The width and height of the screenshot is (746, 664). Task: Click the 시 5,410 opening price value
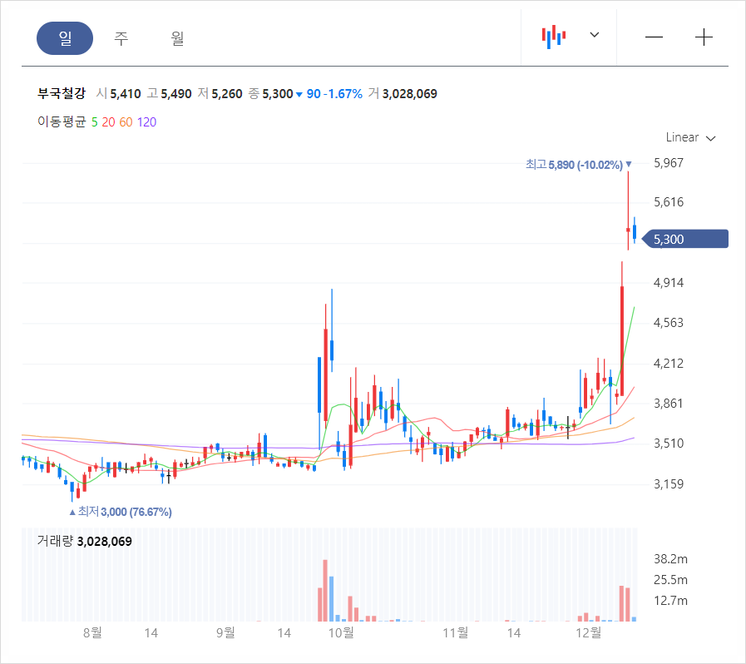(118, 94)
